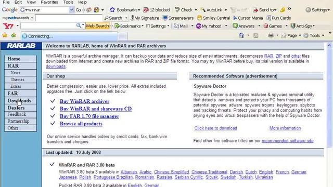Click the AutoLink button

[x=212, y=10]
